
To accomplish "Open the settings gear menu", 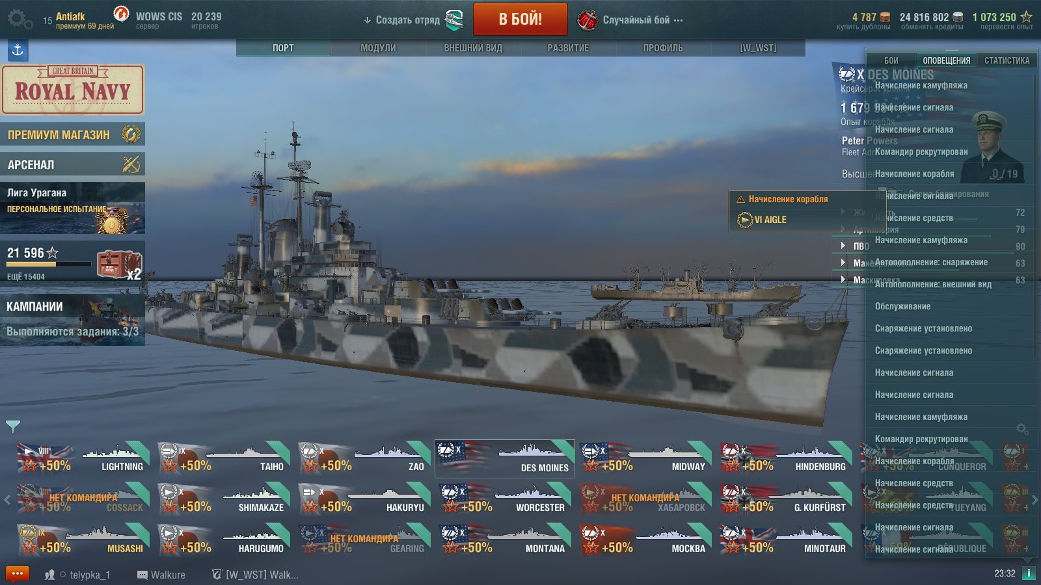I will tap(20, 19).
